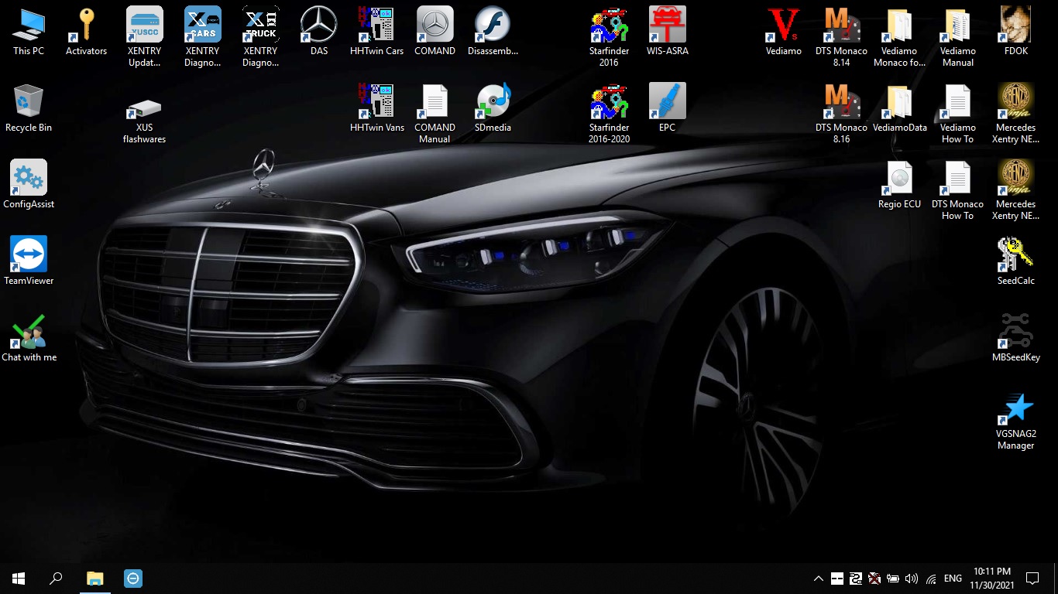Open the COMAND Manual document

click(x=435, y=102)
